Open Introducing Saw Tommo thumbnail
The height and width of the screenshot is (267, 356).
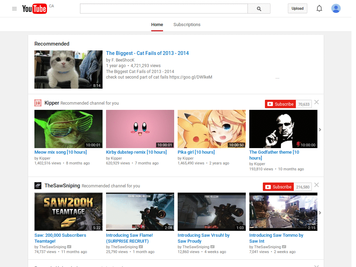(x=283, y=212)
